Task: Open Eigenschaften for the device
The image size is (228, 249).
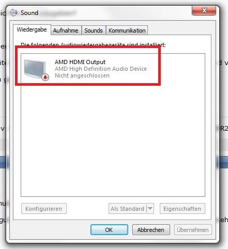Action: click(183, 209)
